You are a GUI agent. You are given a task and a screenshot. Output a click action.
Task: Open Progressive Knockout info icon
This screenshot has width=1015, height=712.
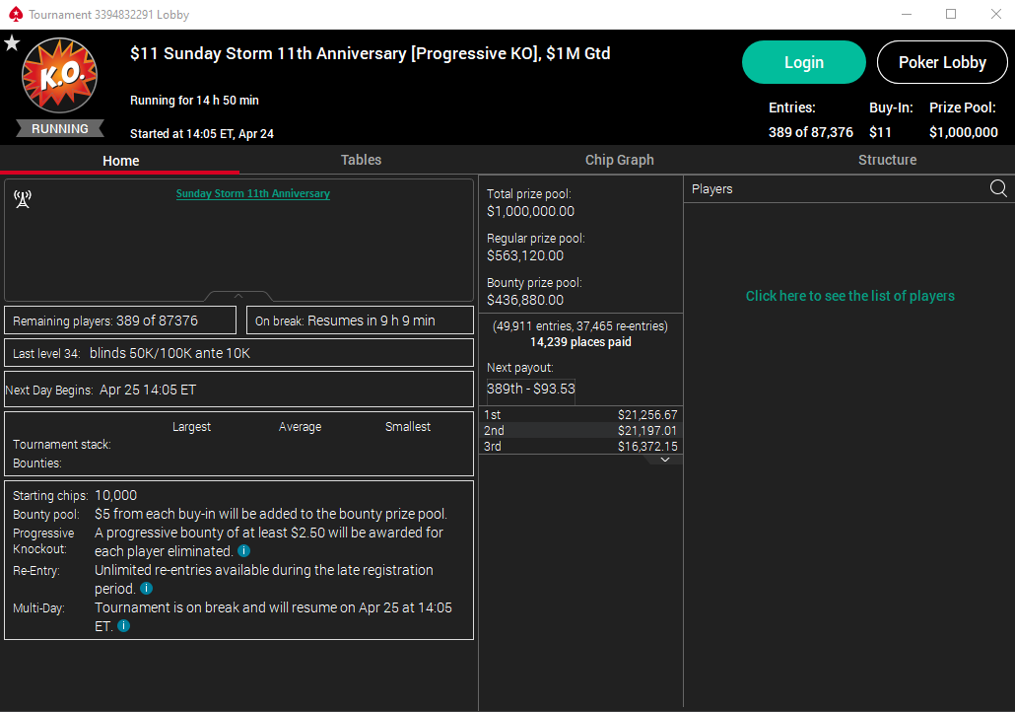(x=243, y=550)
